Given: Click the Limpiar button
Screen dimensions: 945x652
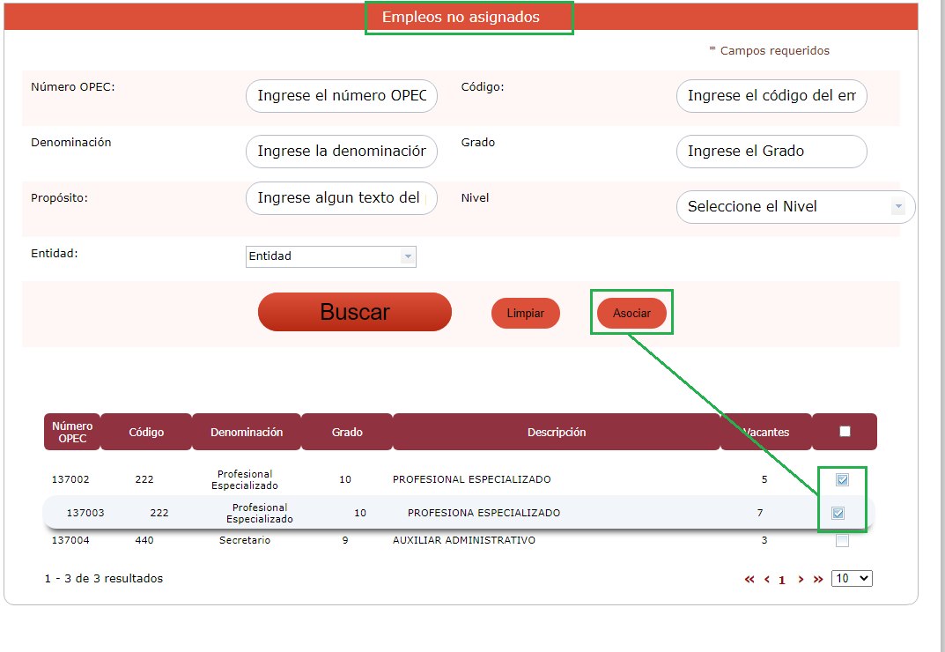Looking at the screenshot, I should click(x=526, y=314).
